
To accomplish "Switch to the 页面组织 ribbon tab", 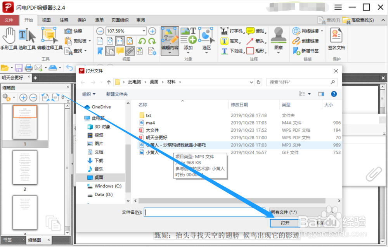I will coord(120,20).
